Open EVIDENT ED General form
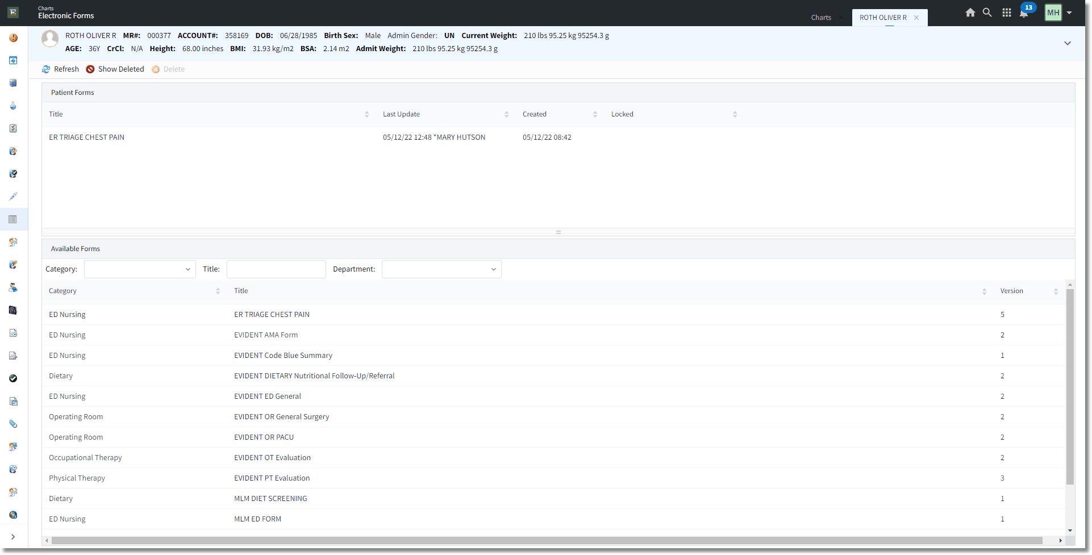1092x555 pixels. tap(268, 397)
